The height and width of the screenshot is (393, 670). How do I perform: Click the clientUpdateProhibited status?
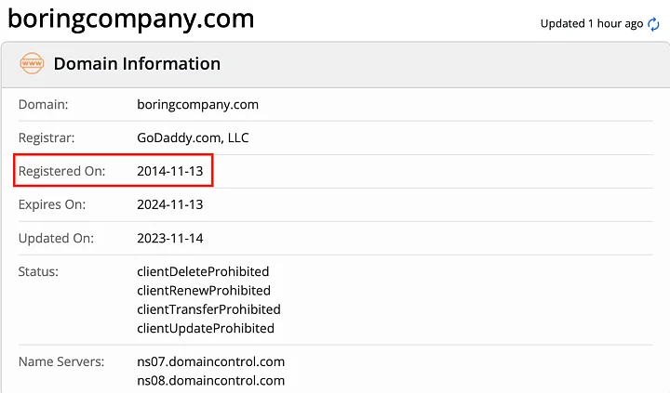pos(206,328)
